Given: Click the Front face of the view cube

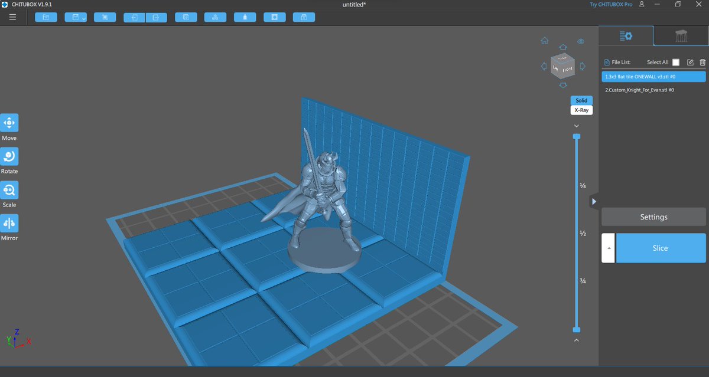Looking at the screenshot, I should tap(567, 70).
